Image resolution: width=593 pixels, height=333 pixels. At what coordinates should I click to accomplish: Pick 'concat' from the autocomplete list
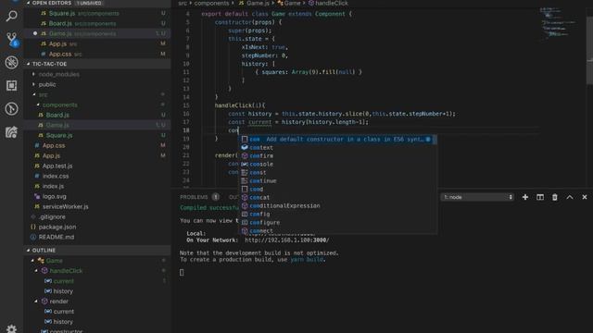[337, 197]
